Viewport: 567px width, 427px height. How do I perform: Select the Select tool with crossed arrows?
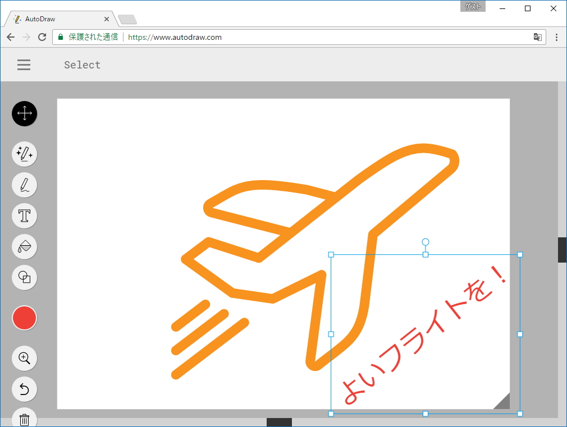coord(24,113)
